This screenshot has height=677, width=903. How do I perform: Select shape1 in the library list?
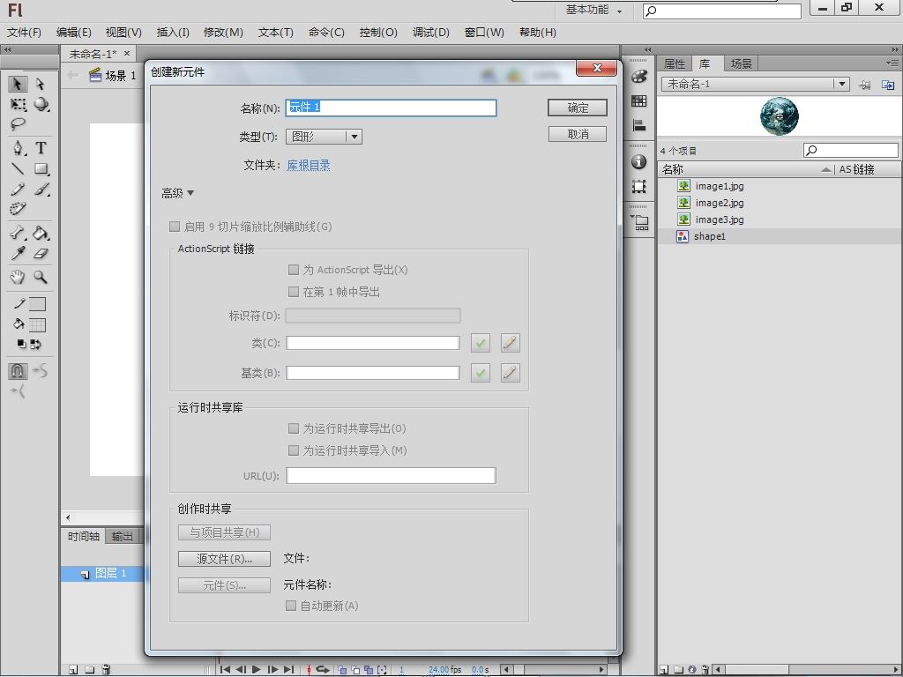click(x=780, y=236)
